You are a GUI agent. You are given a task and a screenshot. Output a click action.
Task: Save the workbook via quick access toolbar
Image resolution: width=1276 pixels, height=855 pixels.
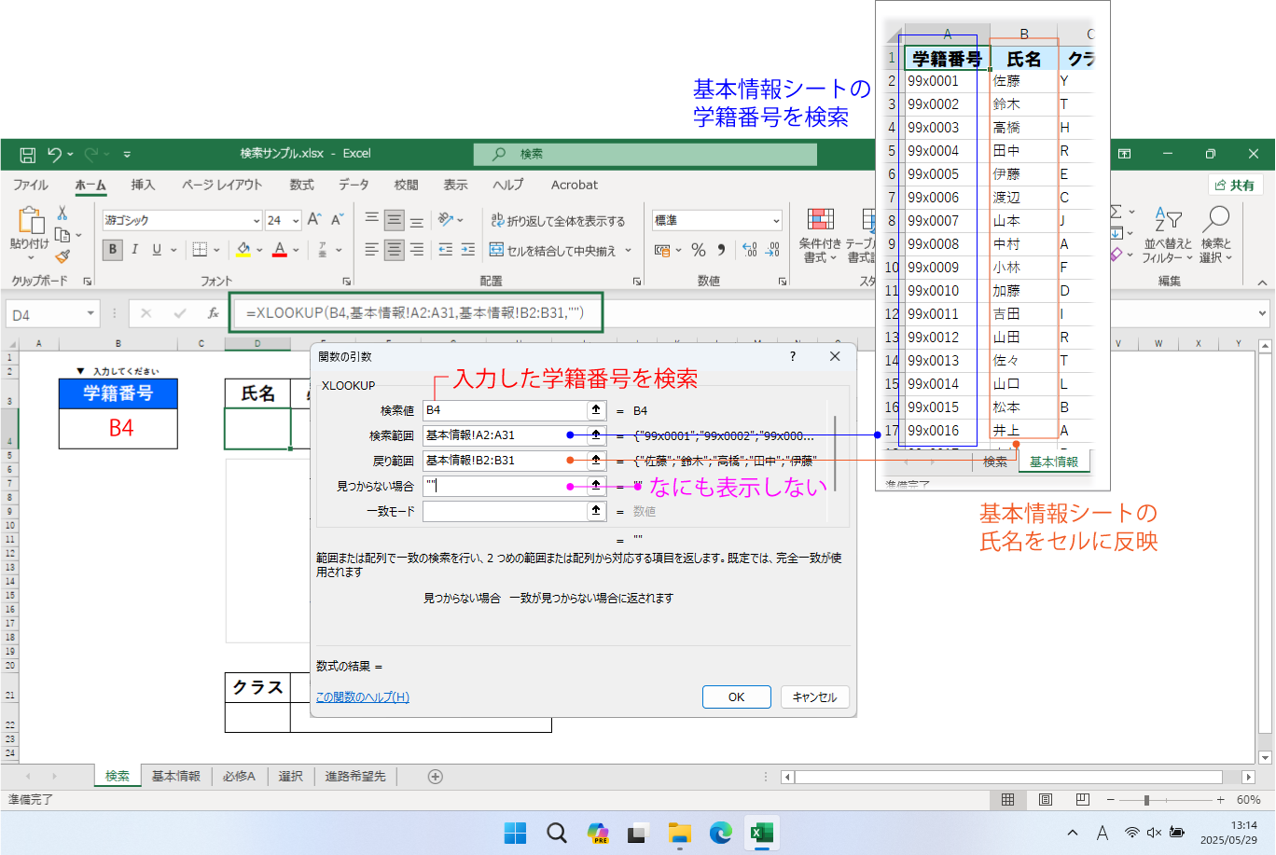tap(28, 154)
